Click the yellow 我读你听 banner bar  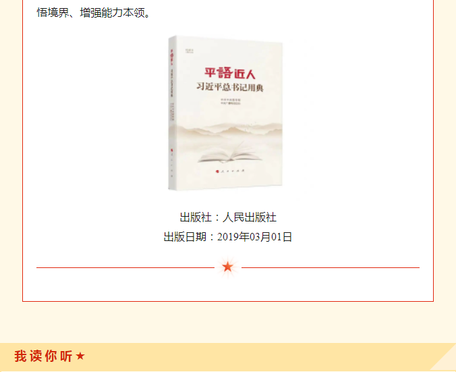coord(228,357)
